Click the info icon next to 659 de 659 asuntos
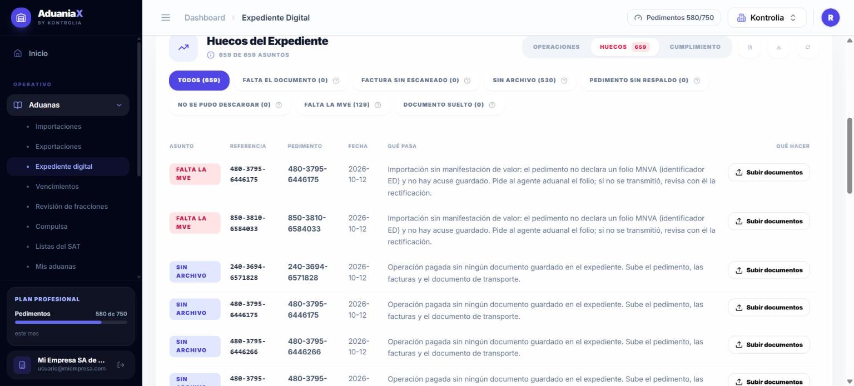 pos(210,55)
